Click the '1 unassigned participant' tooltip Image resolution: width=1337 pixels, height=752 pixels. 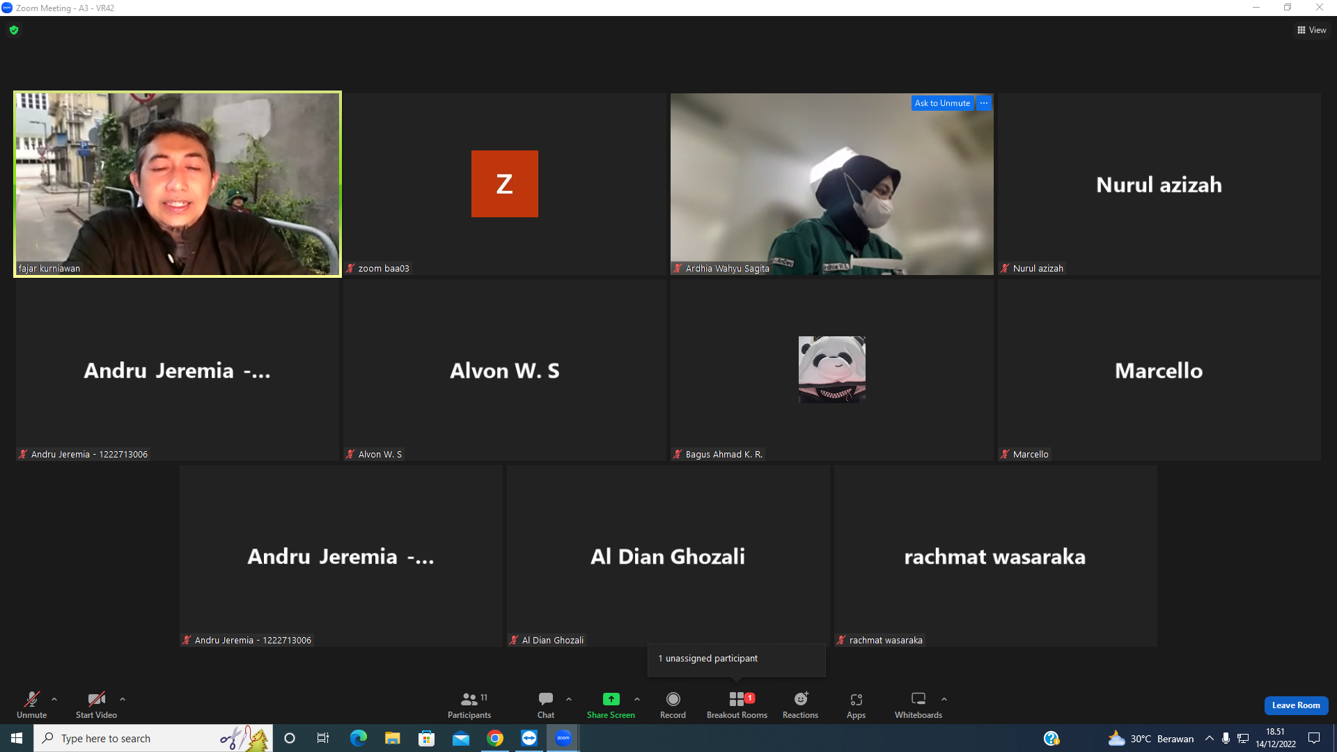[x=737, y=659]
